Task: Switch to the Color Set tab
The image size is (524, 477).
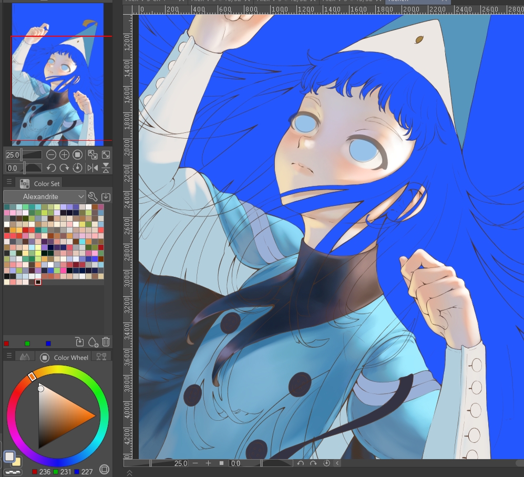Action: pyautogui.click(x=40, y=183)
